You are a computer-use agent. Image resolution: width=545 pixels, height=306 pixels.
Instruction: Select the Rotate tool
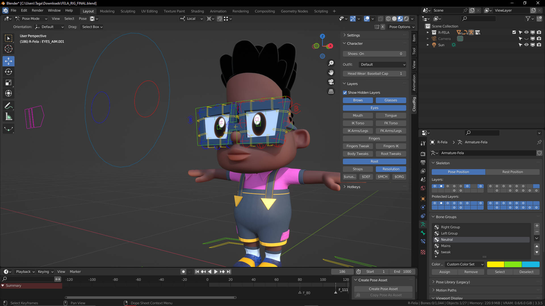point(9,72)
